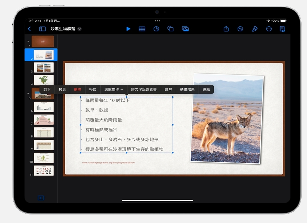The image size is (307, 223).
Task: Choose 刪除 in the context menu
Action: tap(77, 89)
